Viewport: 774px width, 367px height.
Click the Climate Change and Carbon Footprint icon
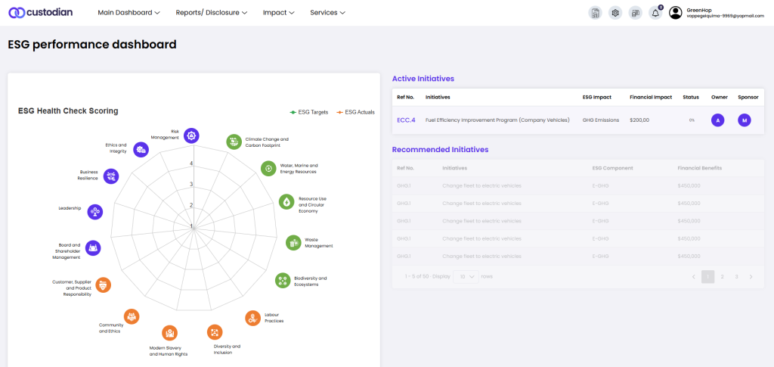[x=234, y=142]
